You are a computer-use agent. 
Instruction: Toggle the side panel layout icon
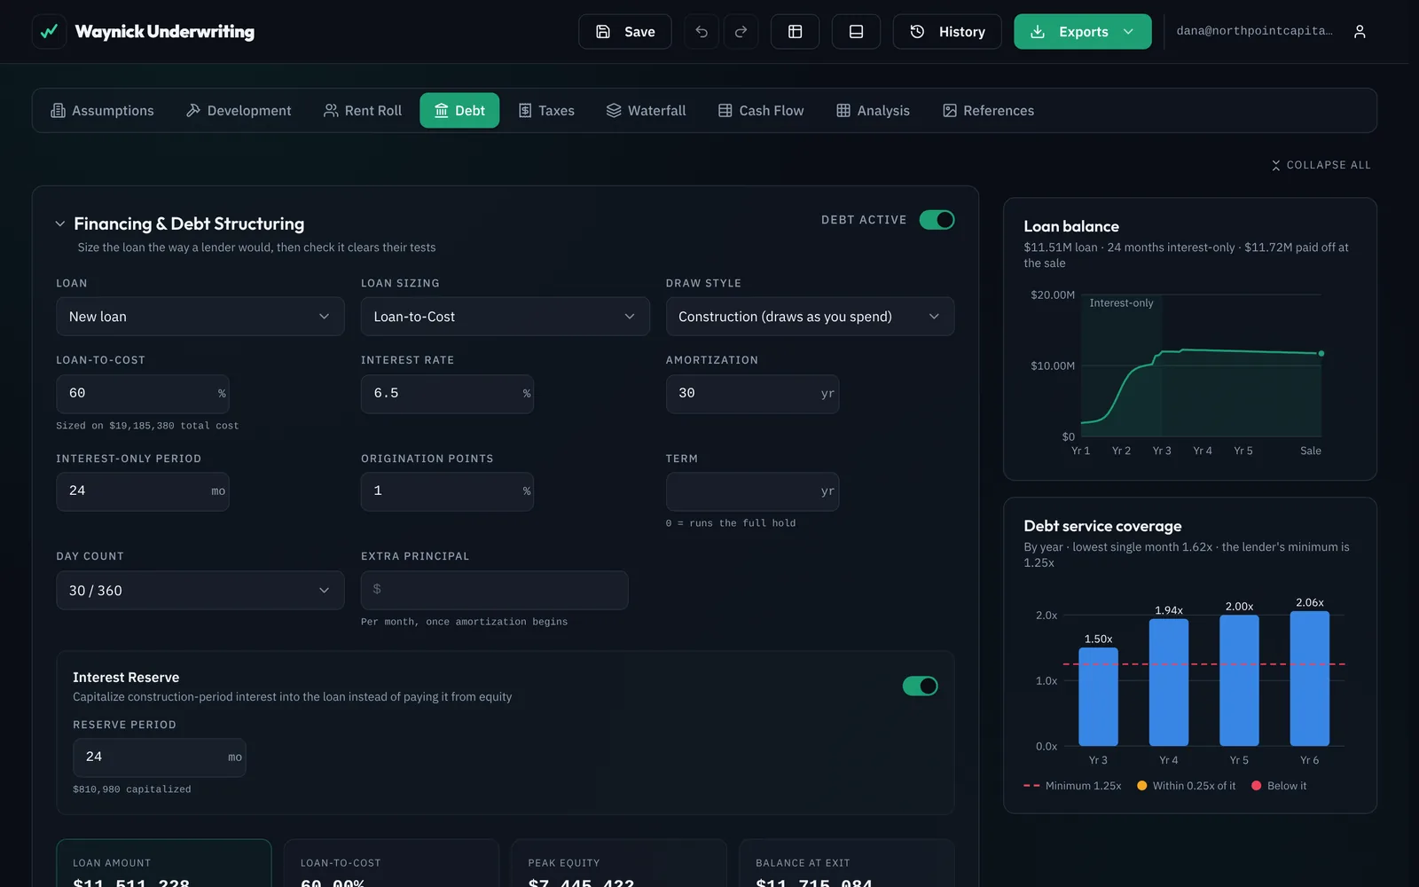pyautogui.click(x=795, y=32)
